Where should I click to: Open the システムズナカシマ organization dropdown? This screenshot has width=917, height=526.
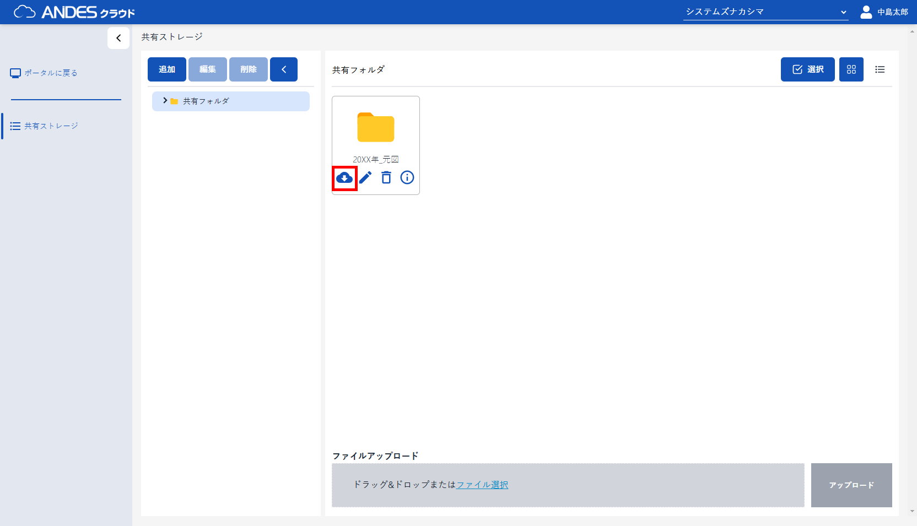point(765,12)
